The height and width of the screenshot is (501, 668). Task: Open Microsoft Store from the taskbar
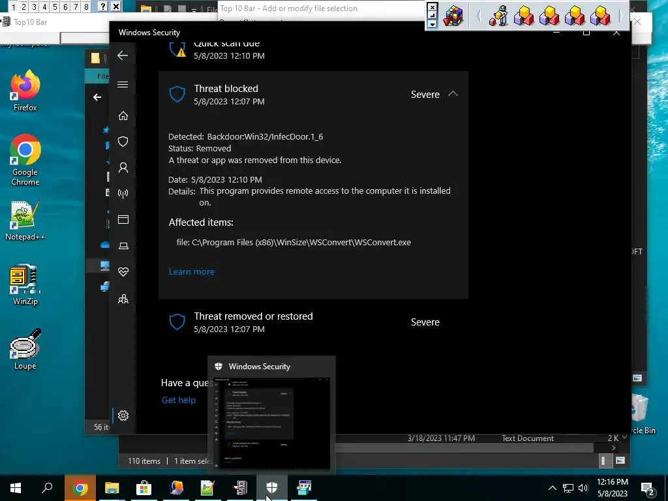click(144, 488)
